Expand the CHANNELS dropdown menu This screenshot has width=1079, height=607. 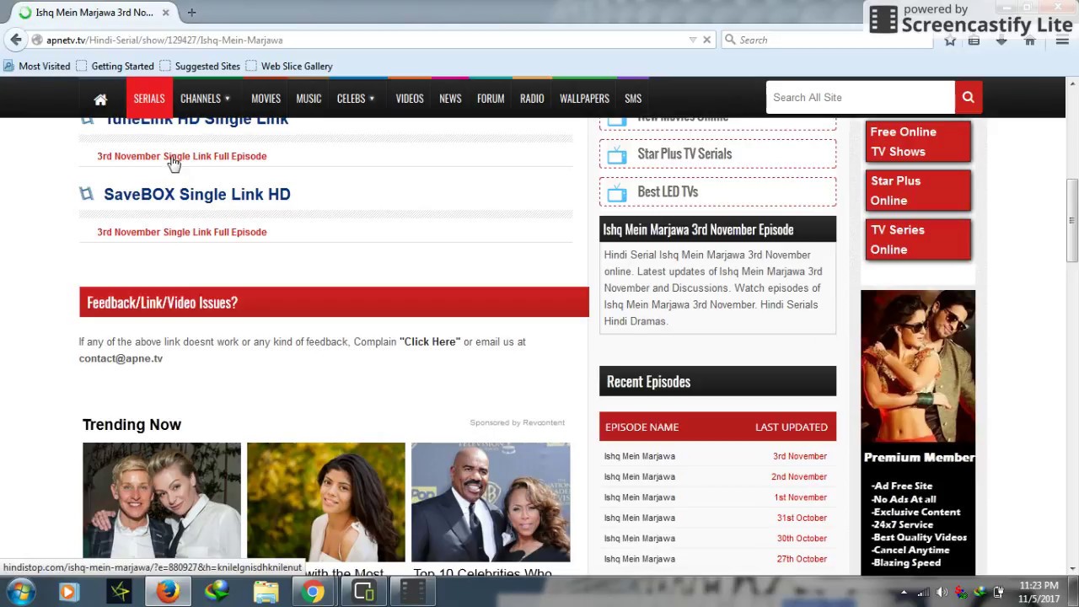(x=205, y=99)
